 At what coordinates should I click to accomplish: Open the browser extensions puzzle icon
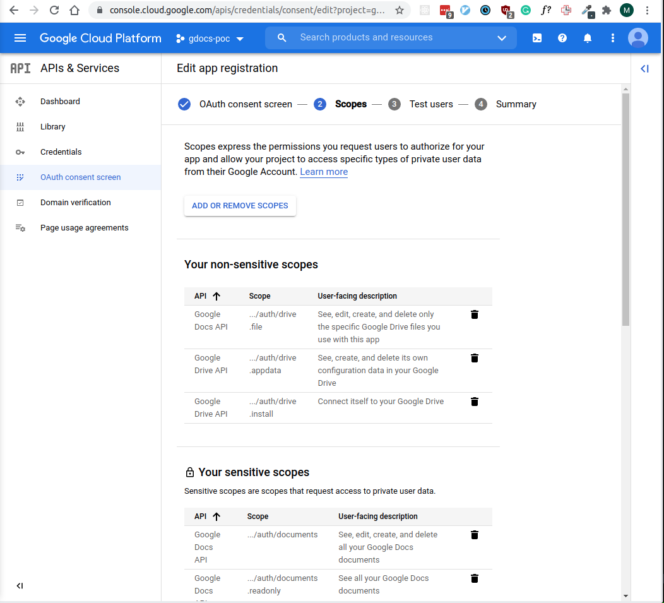click(x=607, y=10)
